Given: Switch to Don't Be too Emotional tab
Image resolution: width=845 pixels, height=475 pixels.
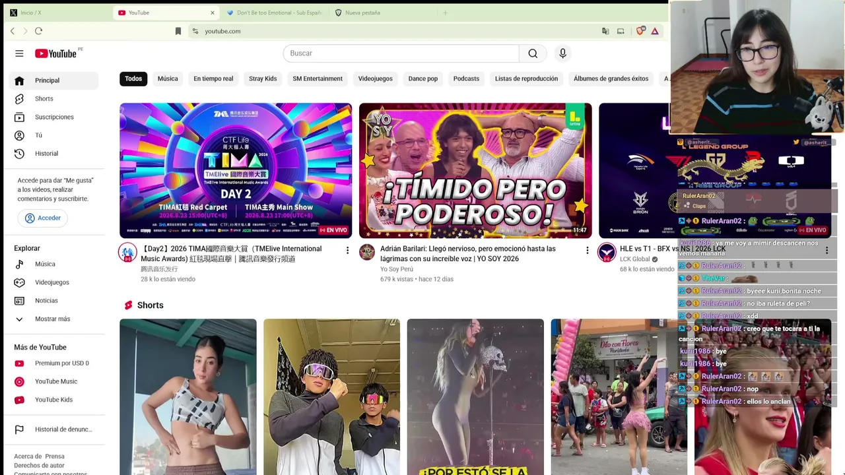Looking at the screenshot, I should (x=274, y=13).
